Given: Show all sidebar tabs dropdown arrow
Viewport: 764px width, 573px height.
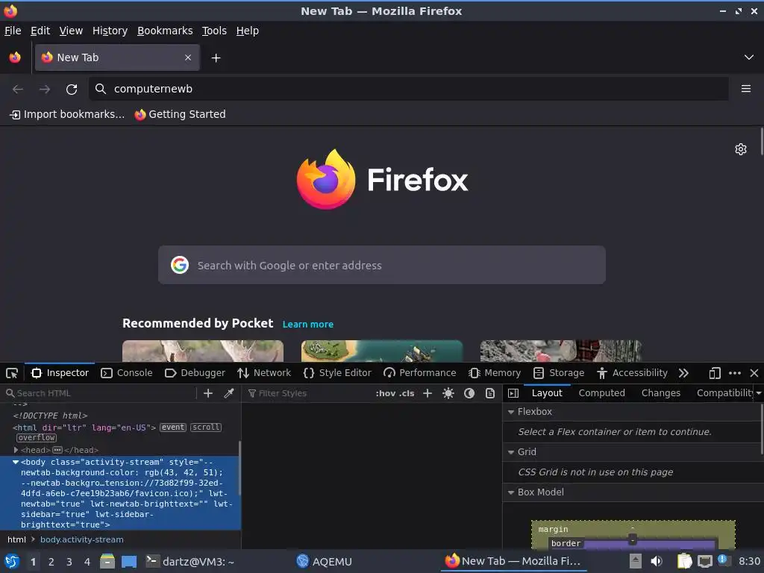Looking at the screenshot, I should tap(759, 393).
